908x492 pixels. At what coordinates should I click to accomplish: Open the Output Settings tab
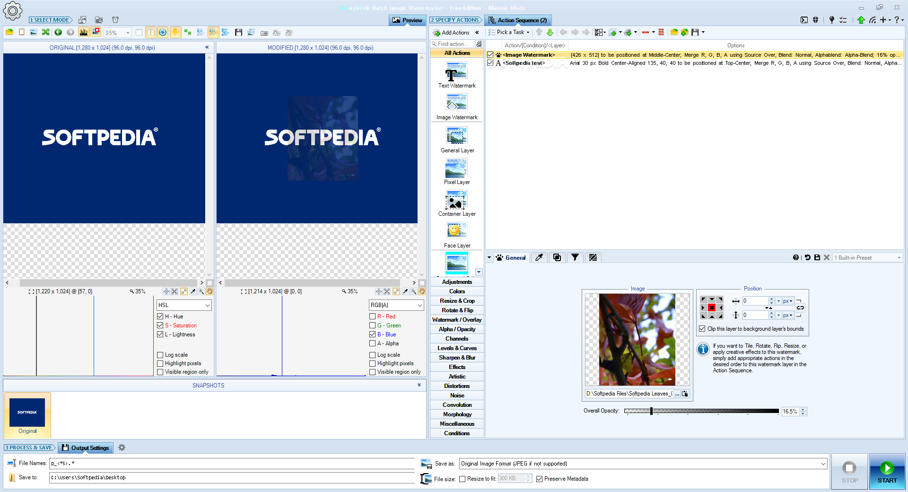pyautogui.click(x=86, y=448)
